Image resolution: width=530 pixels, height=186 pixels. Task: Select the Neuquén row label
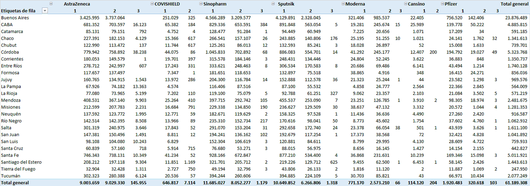[11, 114]
